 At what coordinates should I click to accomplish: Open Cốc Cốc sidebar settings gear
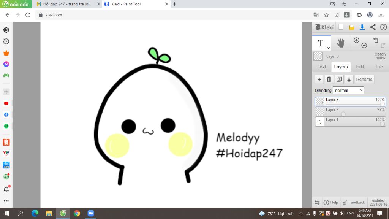6,30
